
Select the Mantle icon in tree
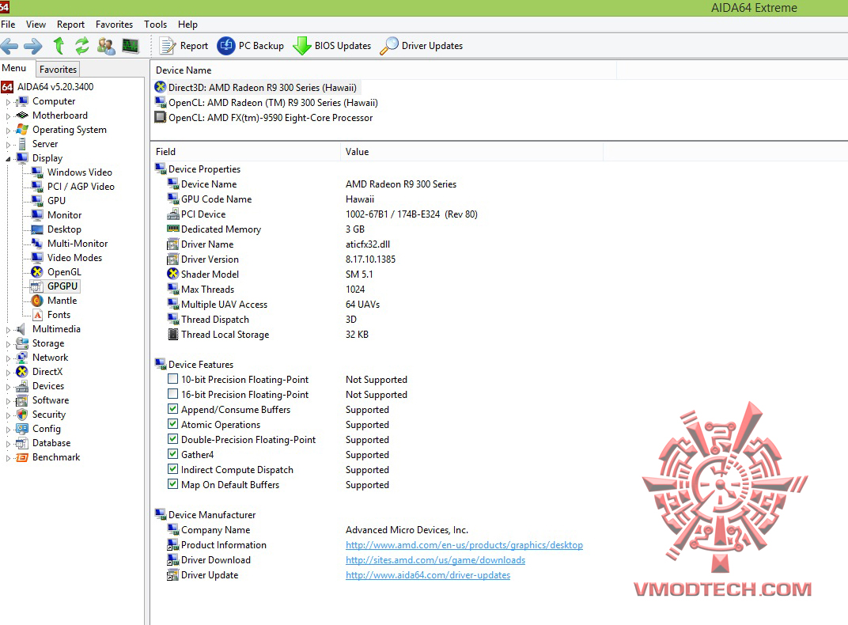[x=36, y=301]
